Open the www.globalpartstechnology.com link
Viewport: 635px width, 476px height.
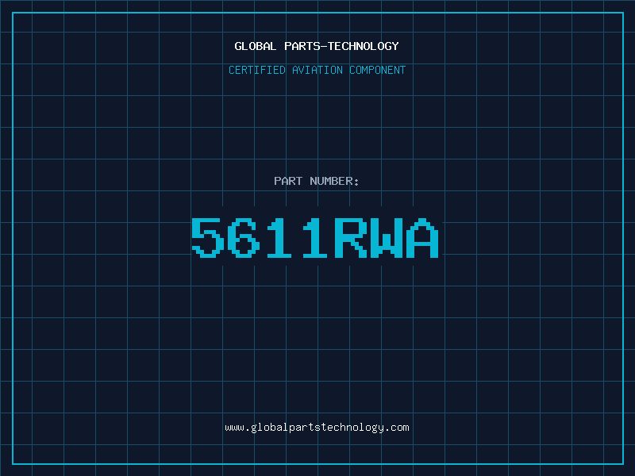[x=317, y=428]
